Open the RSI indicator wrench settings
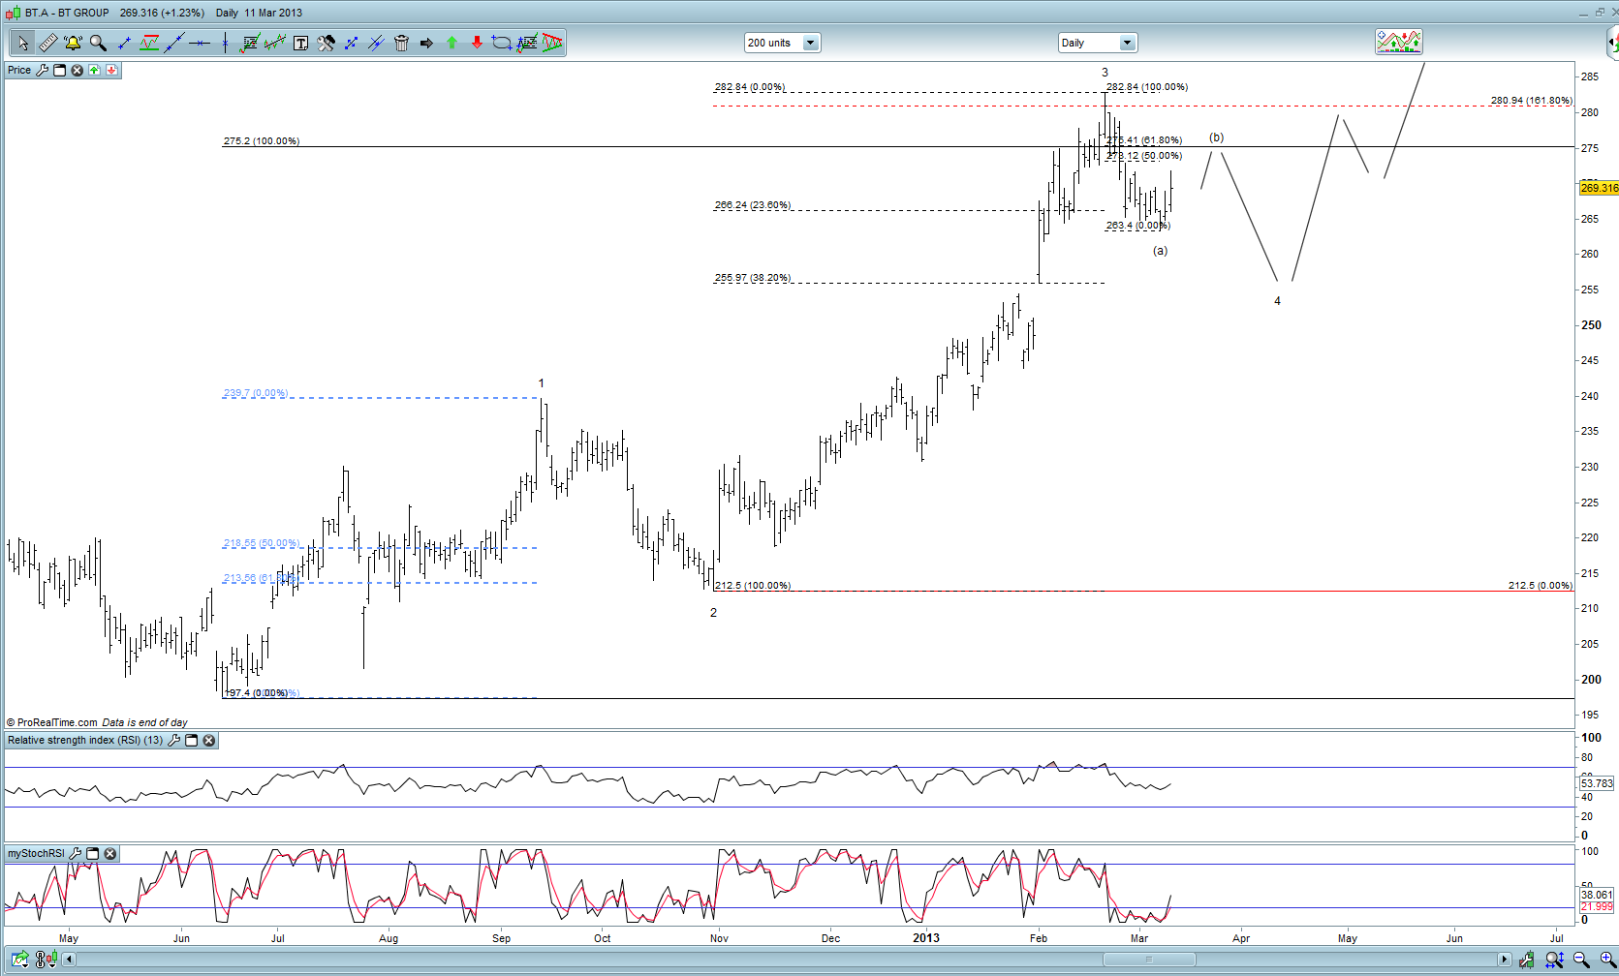The height and width of the screenshot is (976, 1619). (173, 741)
